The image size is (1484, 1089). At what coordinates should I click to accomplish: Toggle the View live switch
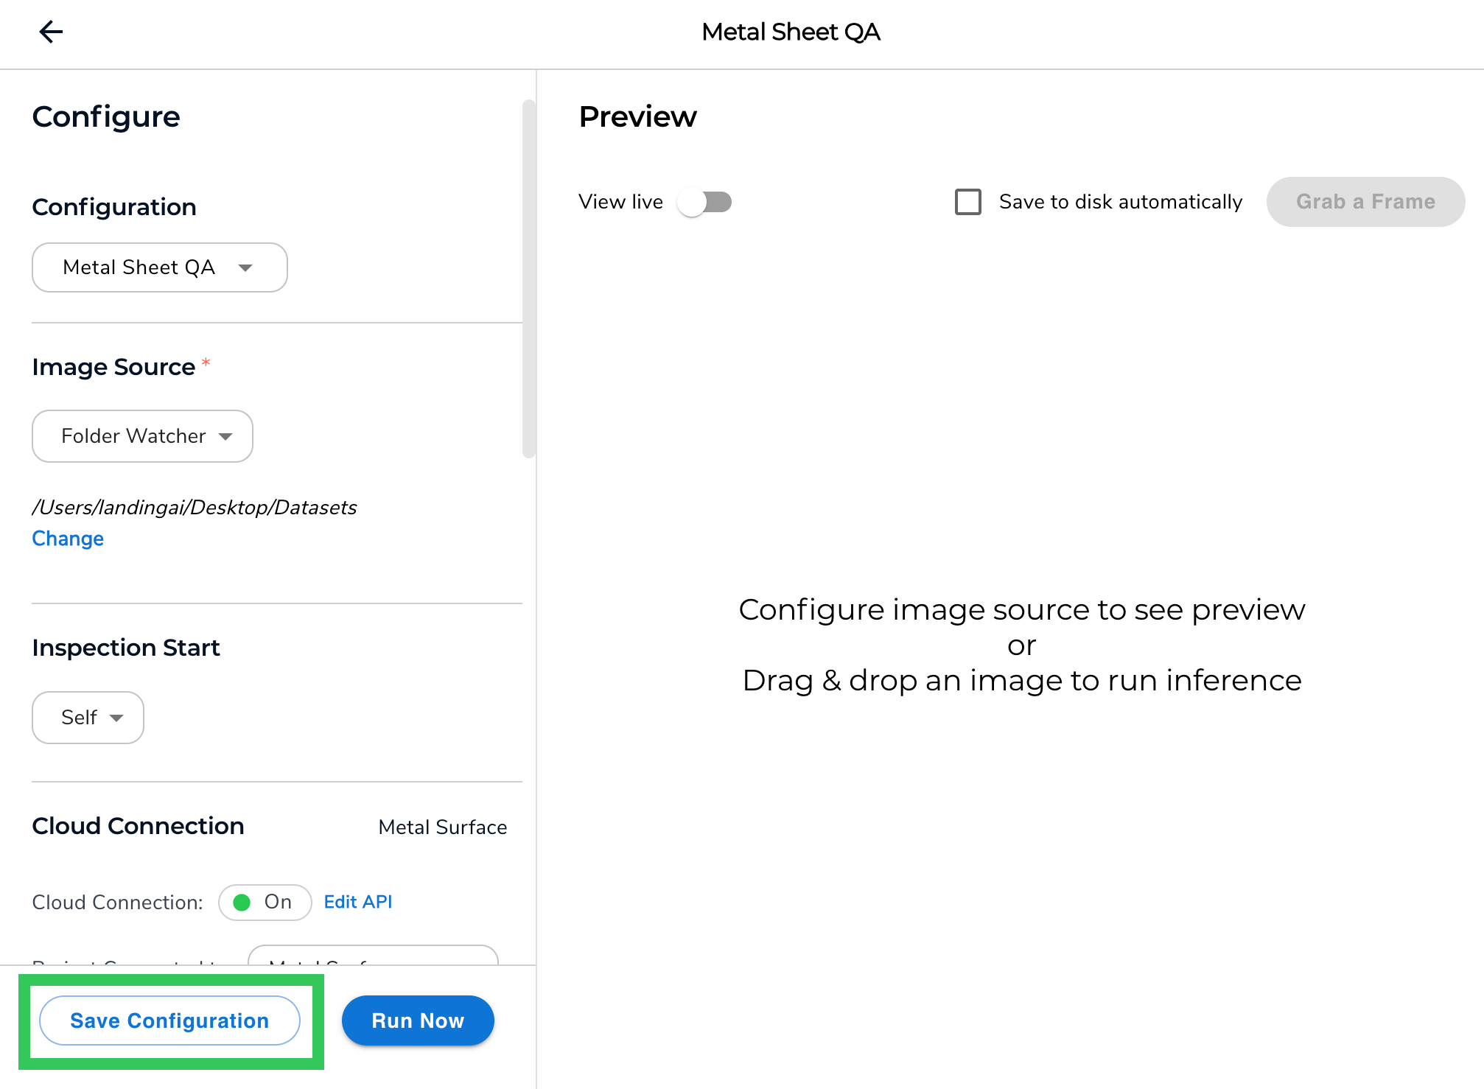coord(704,202)
